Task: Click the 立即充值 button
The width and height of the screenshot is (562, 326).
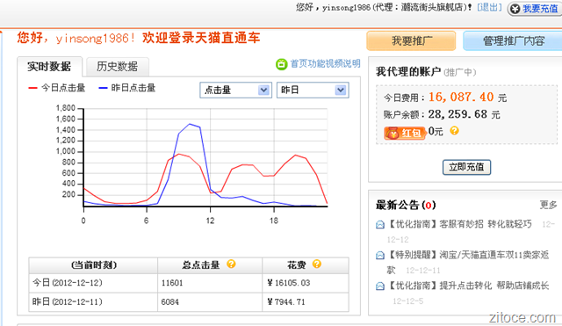Action: click(466, 167)
